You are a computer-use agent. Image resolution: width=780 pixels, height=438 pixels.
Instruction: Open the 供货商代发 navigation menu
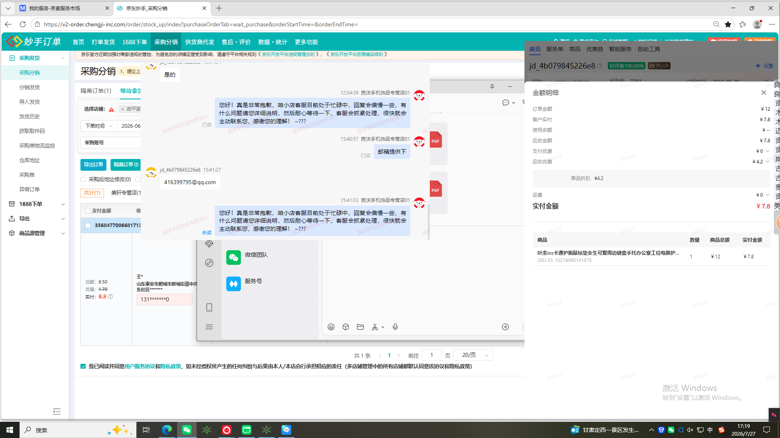pos(199,42)
